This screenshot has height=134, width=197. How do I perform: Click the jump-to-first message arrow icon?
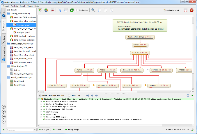pyautogui.click(x=88, y=96)
